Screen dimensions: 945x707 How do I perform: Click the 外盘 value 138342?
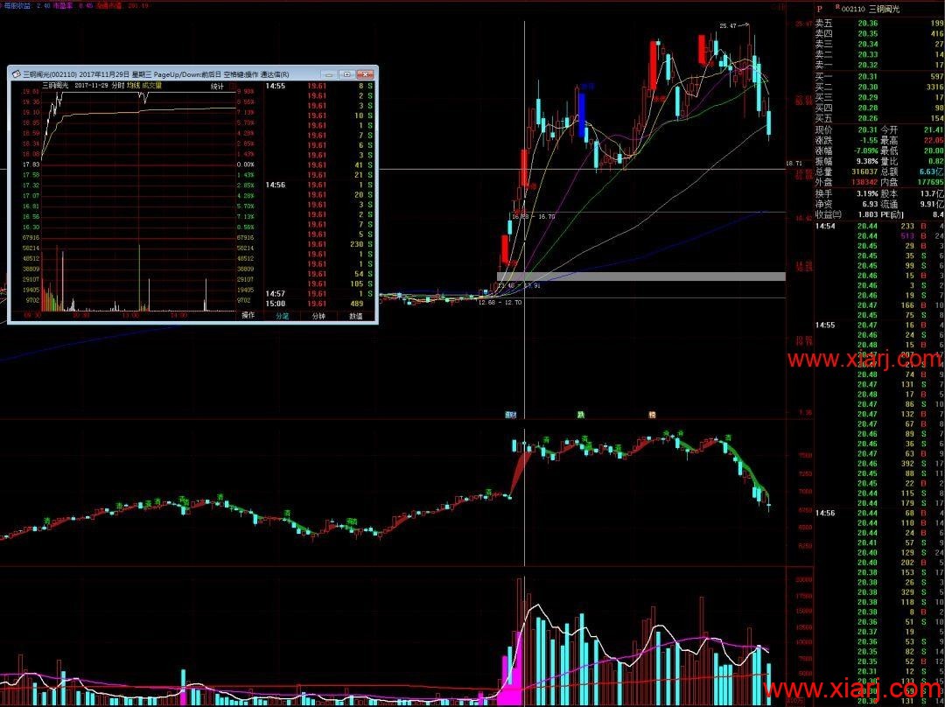pos(864,181)
